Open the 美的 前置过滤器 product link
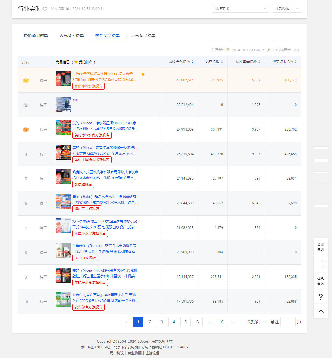The width and height of the screenshot is (332, 358). coord(105,151)
